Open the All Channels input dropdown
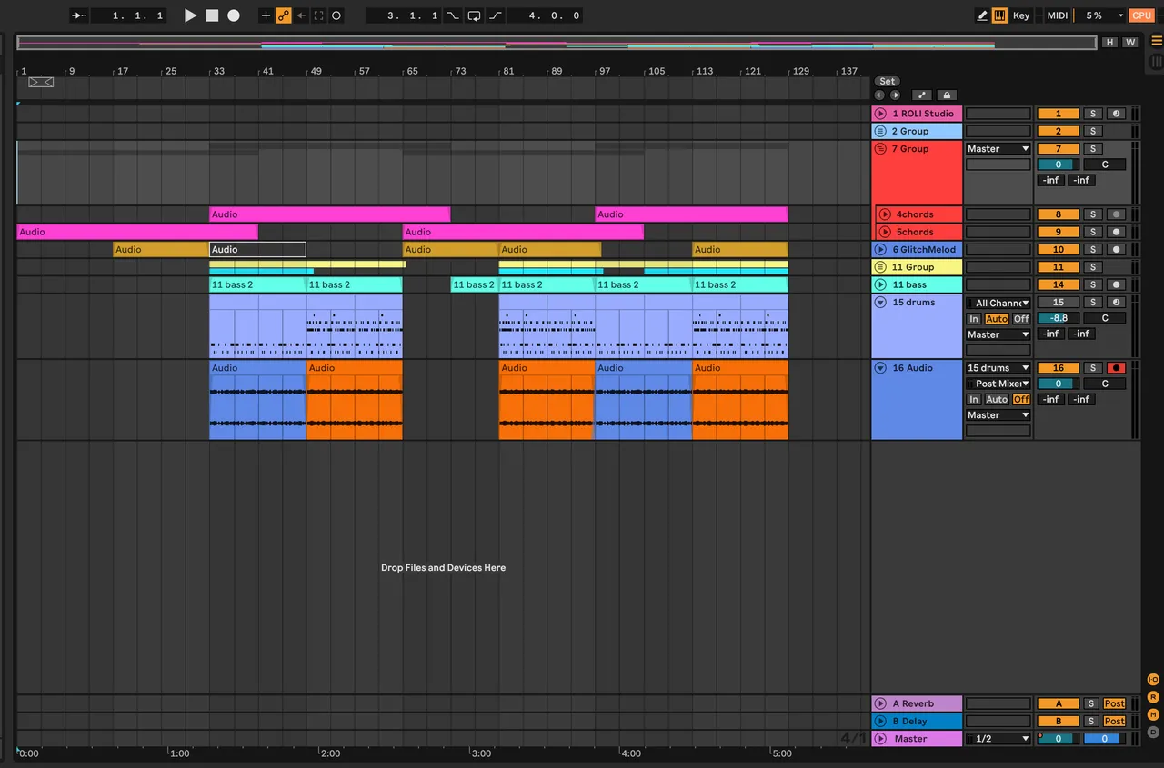The width and height of the screenshot is (1164, 768). (x=998, y=303)
